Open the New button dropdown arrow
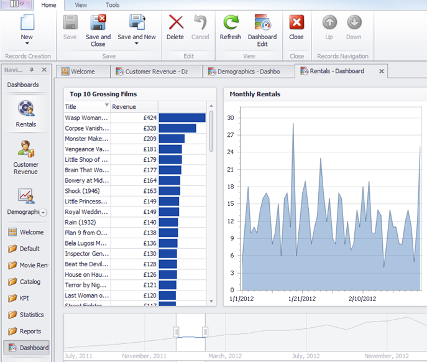This screenshot has height=362, width=427. (x=27, y=44)
